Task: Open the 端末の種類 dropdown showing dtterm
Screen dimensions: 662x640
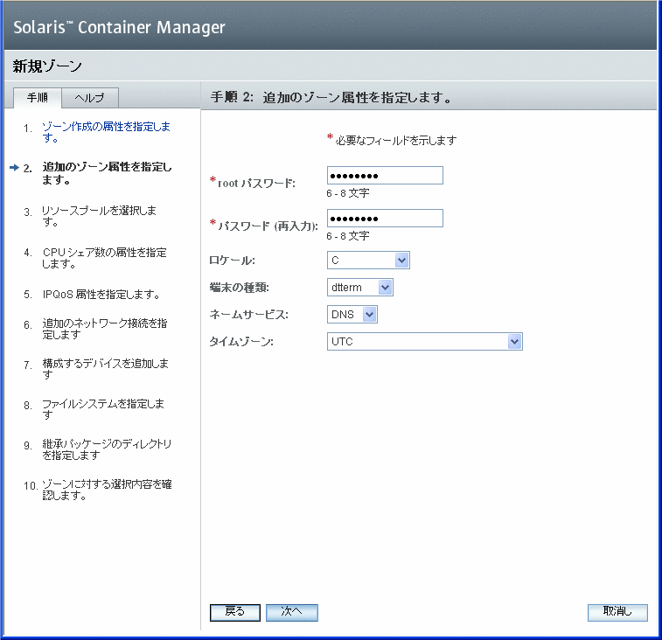Action: 360,288
